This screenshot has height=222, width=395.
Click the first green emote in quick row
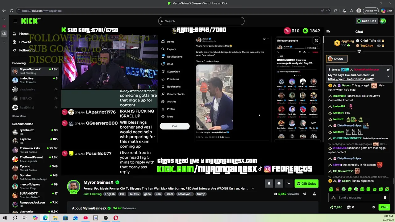(x=331, y=189)
